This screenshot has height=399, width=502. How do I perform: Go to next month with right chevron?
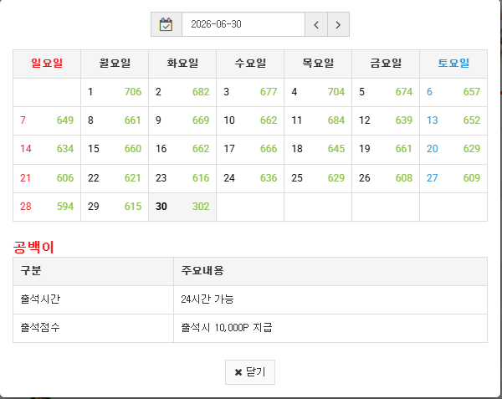338,24
